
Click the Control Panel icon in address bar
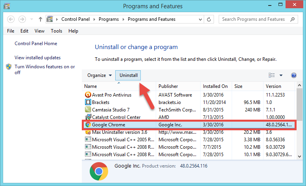(50, 19)
